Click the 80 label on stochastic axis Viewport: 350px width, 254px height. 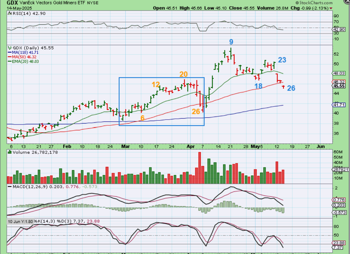tap(336, 227)
